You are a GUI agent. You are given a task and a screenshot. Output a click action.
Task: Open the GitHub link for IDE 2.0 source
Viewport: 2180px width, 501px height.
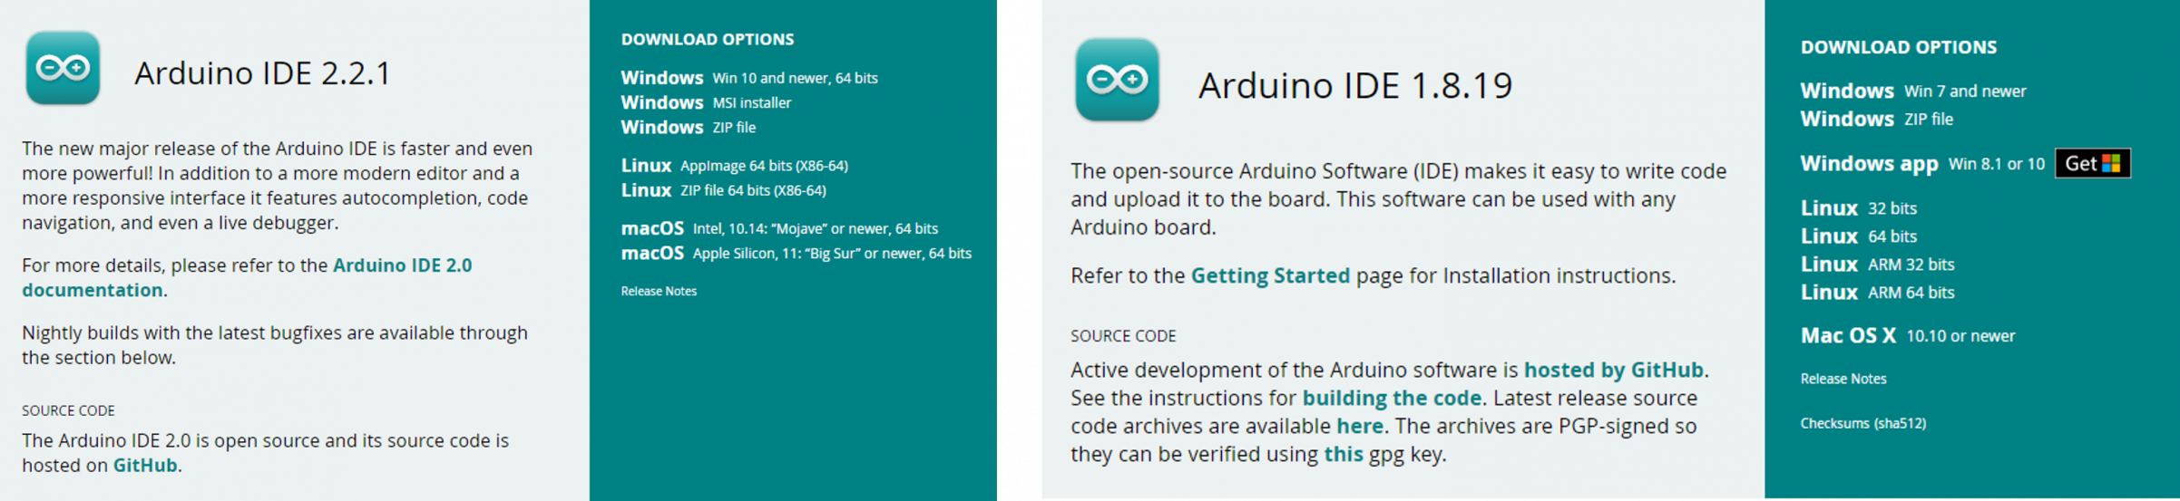click(144, 466)
